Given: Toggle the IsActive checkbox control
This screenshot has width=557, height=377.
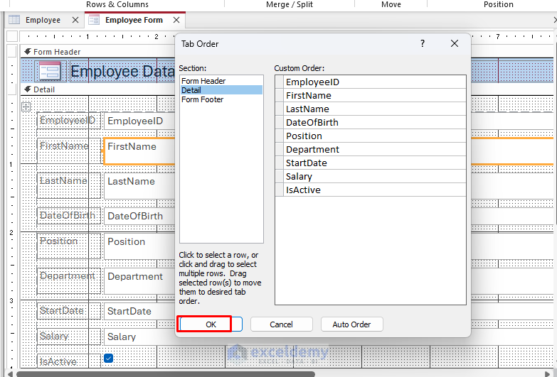Looking at the screenshot, I should pyautogui.click(x=109, y=359).
